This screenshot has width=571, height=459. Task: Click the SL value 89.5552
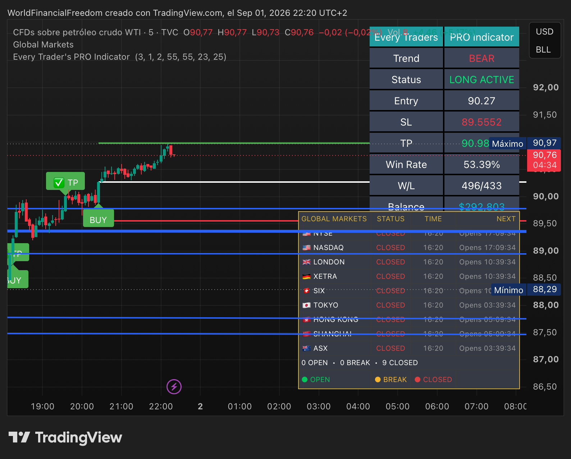pos(481,122)
